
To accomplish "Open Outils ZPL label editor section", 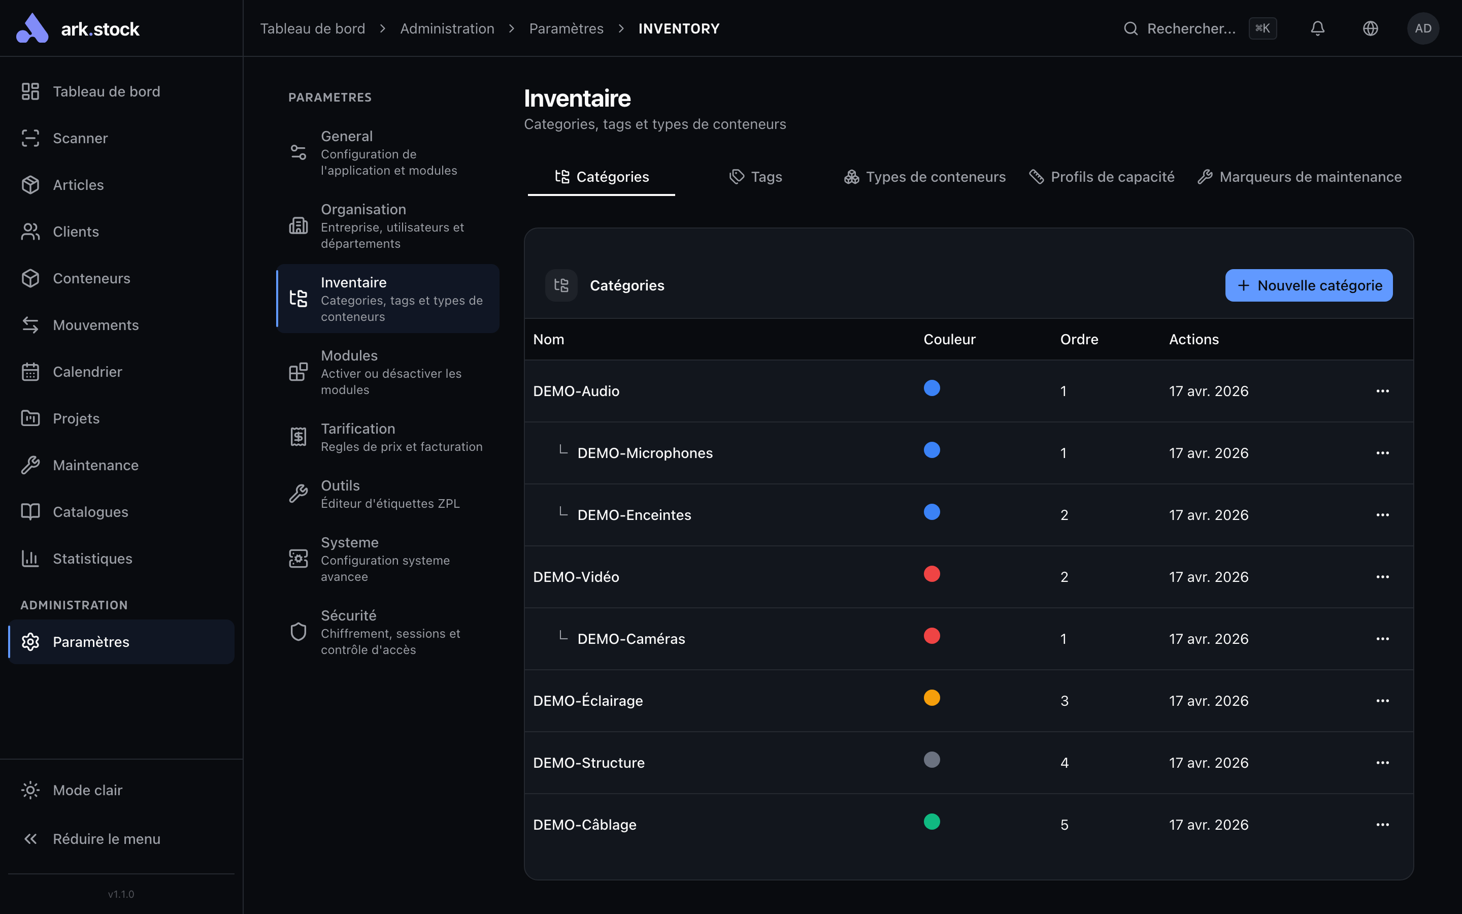I will click(x=388, y=494).
